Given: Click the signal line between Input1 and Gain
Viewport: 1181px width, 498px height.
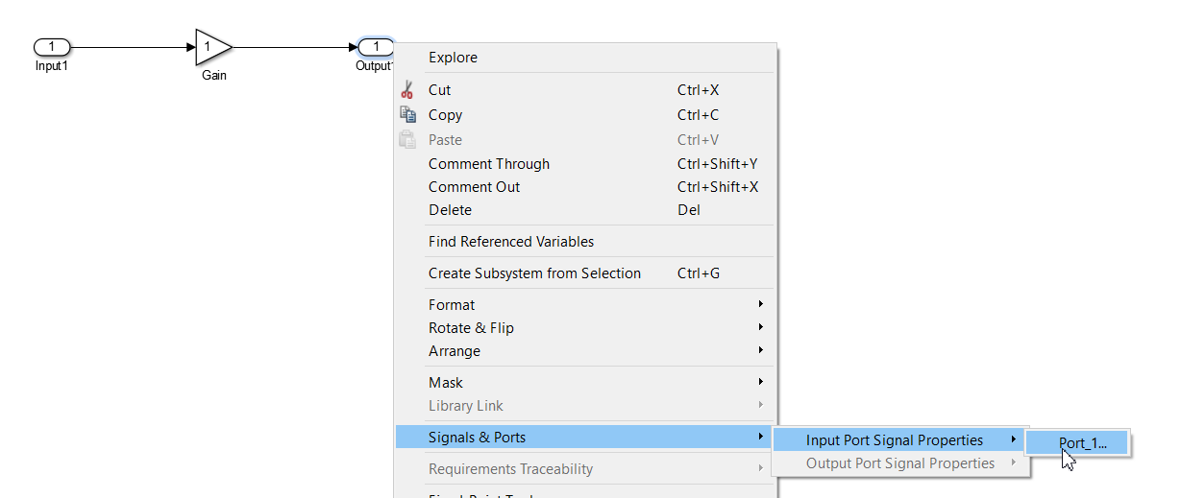Looking at the screenshot, I should [128, 47].
